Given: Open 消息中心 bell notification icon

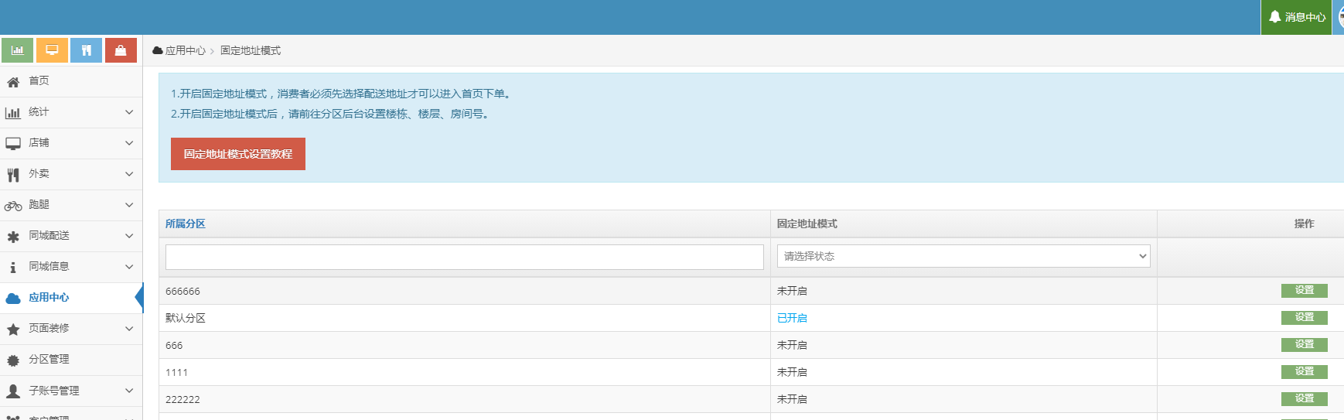Looking at the screenshot, I should pyautogui.click(x=1275, y=17).
